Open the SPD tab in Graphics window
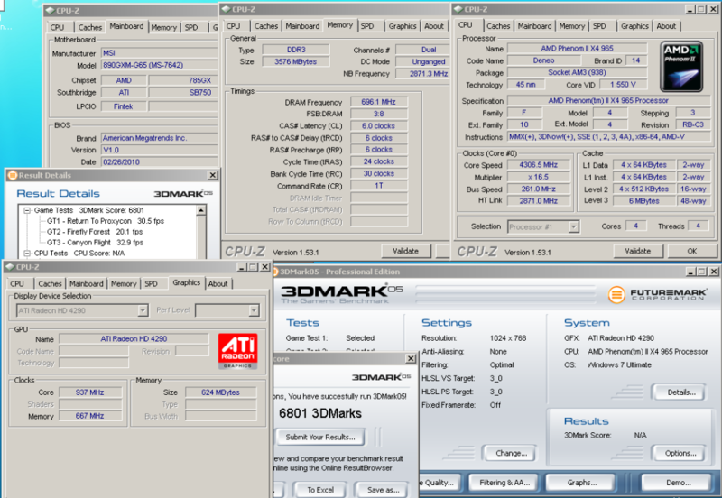This screenshot has height=498, width=722. pos(151,283)
